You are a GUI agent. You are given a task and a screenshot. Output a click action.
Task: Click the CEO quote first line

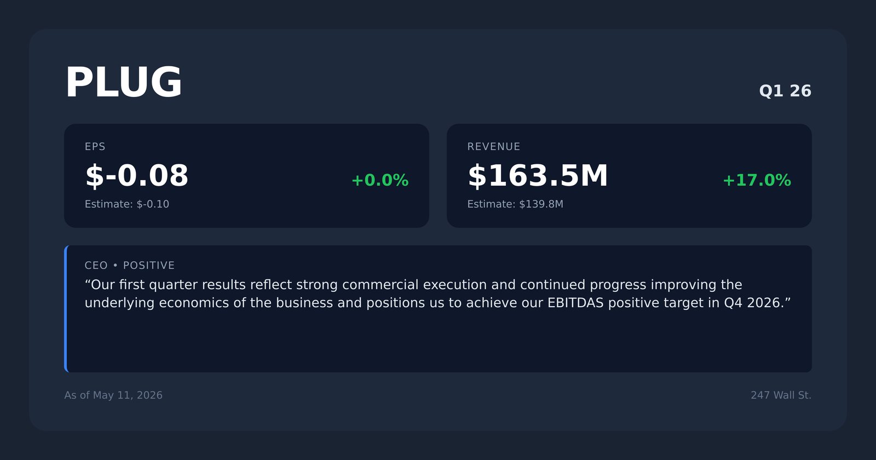click(x=413, y=285)
